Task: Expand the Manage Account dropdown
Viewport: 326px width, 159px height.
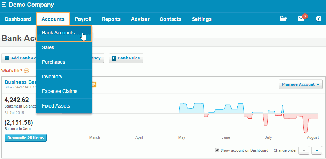Action: 301,84
